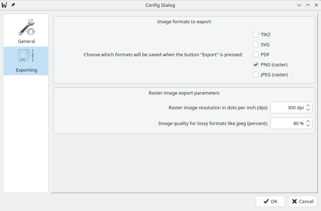
Task: Open the General settings wrench icon
Action: tap(26, 28)
